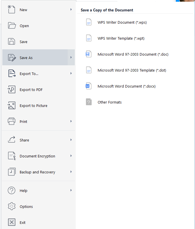Click the Save floppy disk icon

point(11,42)
